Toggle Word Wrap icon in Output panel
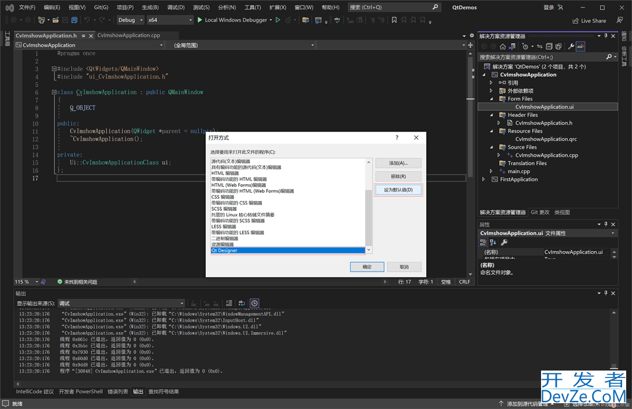Screen dimensions: 632x409 (242, 303)
